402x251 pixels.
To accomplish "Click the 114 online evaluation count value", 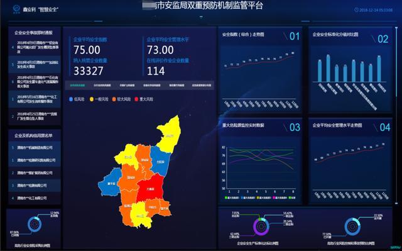I will 156,71.
